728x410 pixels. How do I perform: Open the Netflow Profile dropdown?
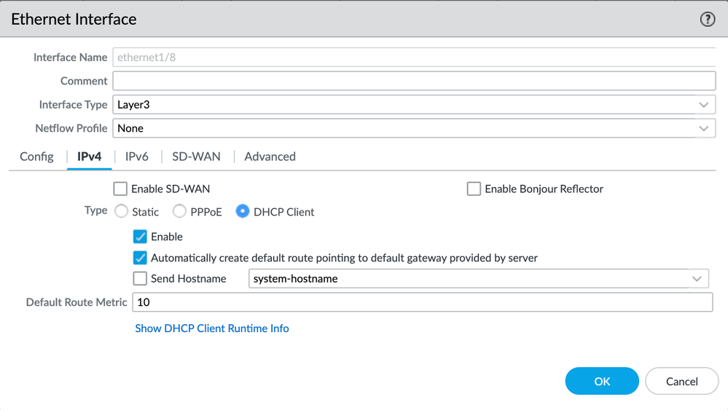click(x=702, y=128)
